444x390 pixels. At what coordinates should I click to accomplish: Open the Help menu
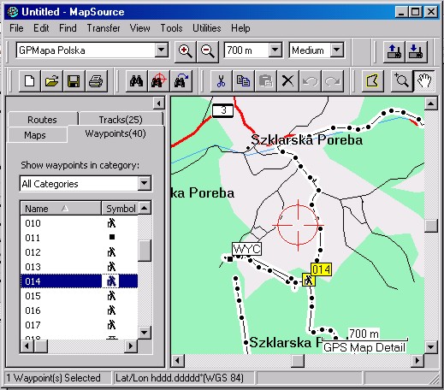tap(240, 28)
